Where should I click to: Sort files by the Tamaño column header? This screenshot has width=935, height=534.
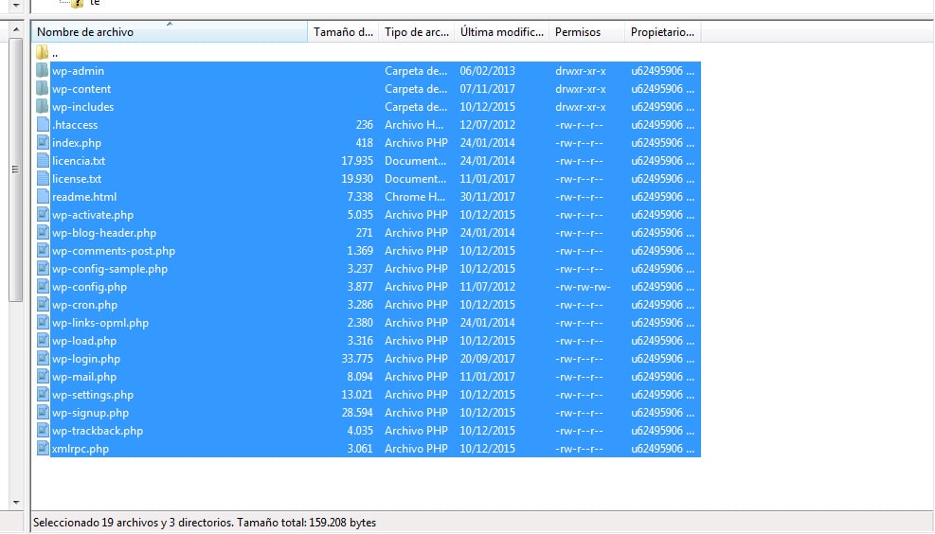[343, 32]
